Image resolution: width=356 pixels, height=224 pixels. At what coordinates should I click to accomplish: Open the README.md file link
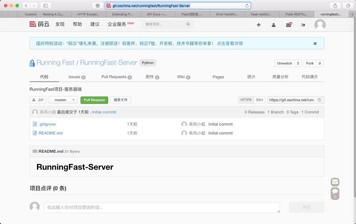tap(50, 133)
